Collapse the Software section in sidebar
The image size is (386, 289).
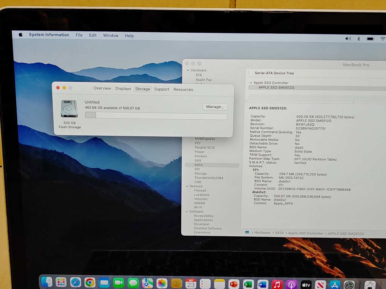point(187,211)
